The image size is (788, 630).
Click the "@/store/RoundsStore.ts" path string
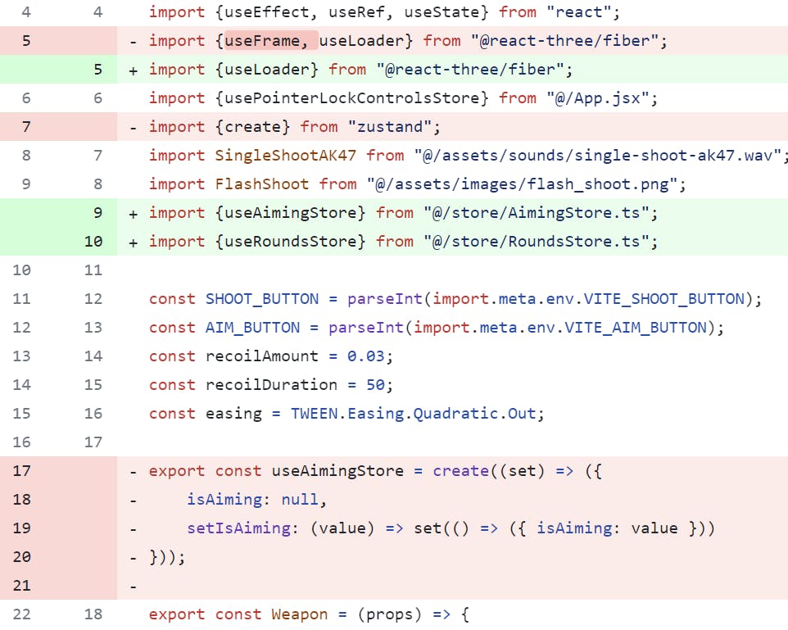coord(541,242)
